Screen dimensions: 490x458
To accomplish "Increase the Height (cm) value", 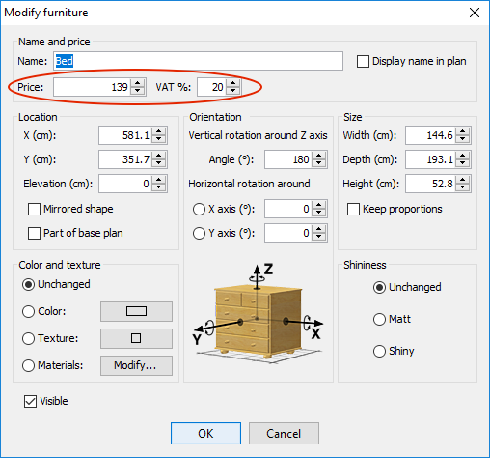I will (462, 180).
